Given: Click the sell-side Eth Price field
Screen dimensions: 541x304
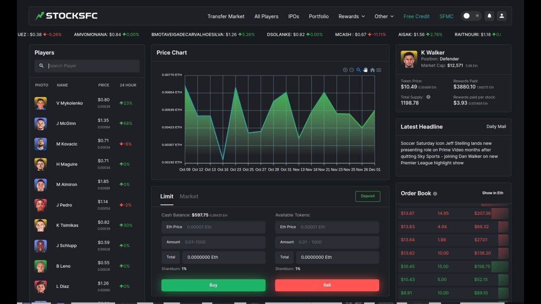Looking at the screenshot, I should [x=327, y=227].
